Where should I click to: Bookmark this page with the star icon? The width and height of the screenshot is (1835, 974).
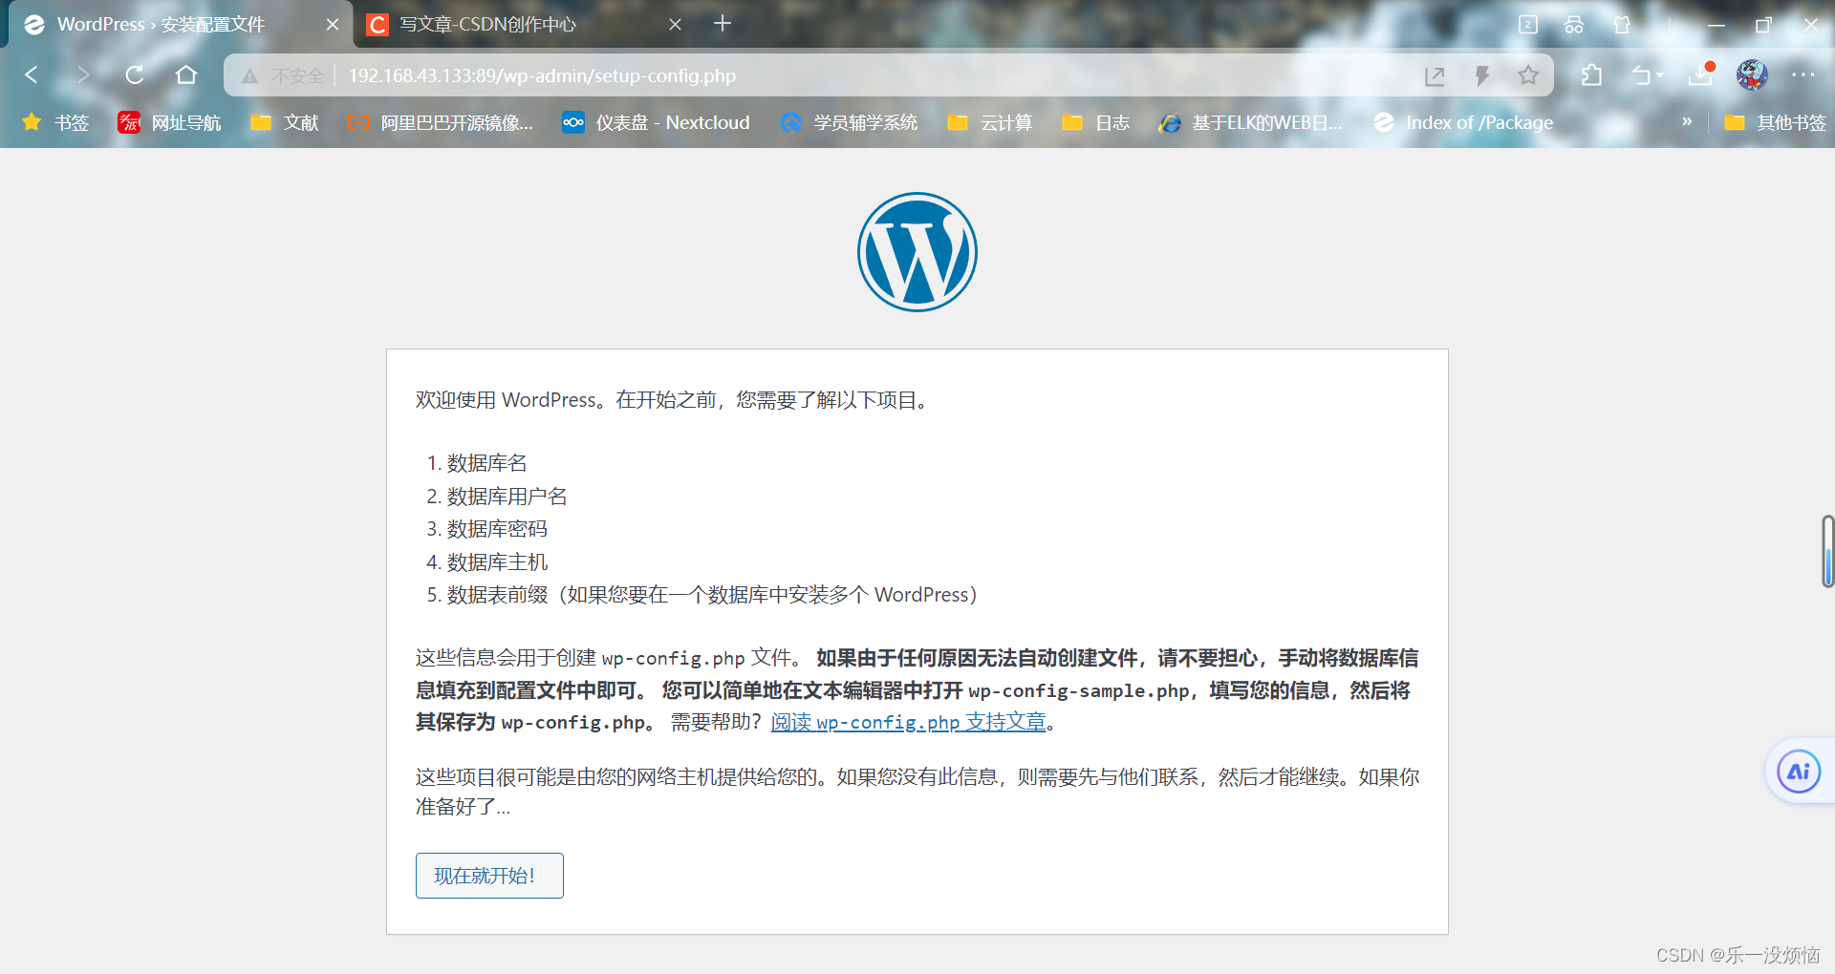pos(1528,77)
